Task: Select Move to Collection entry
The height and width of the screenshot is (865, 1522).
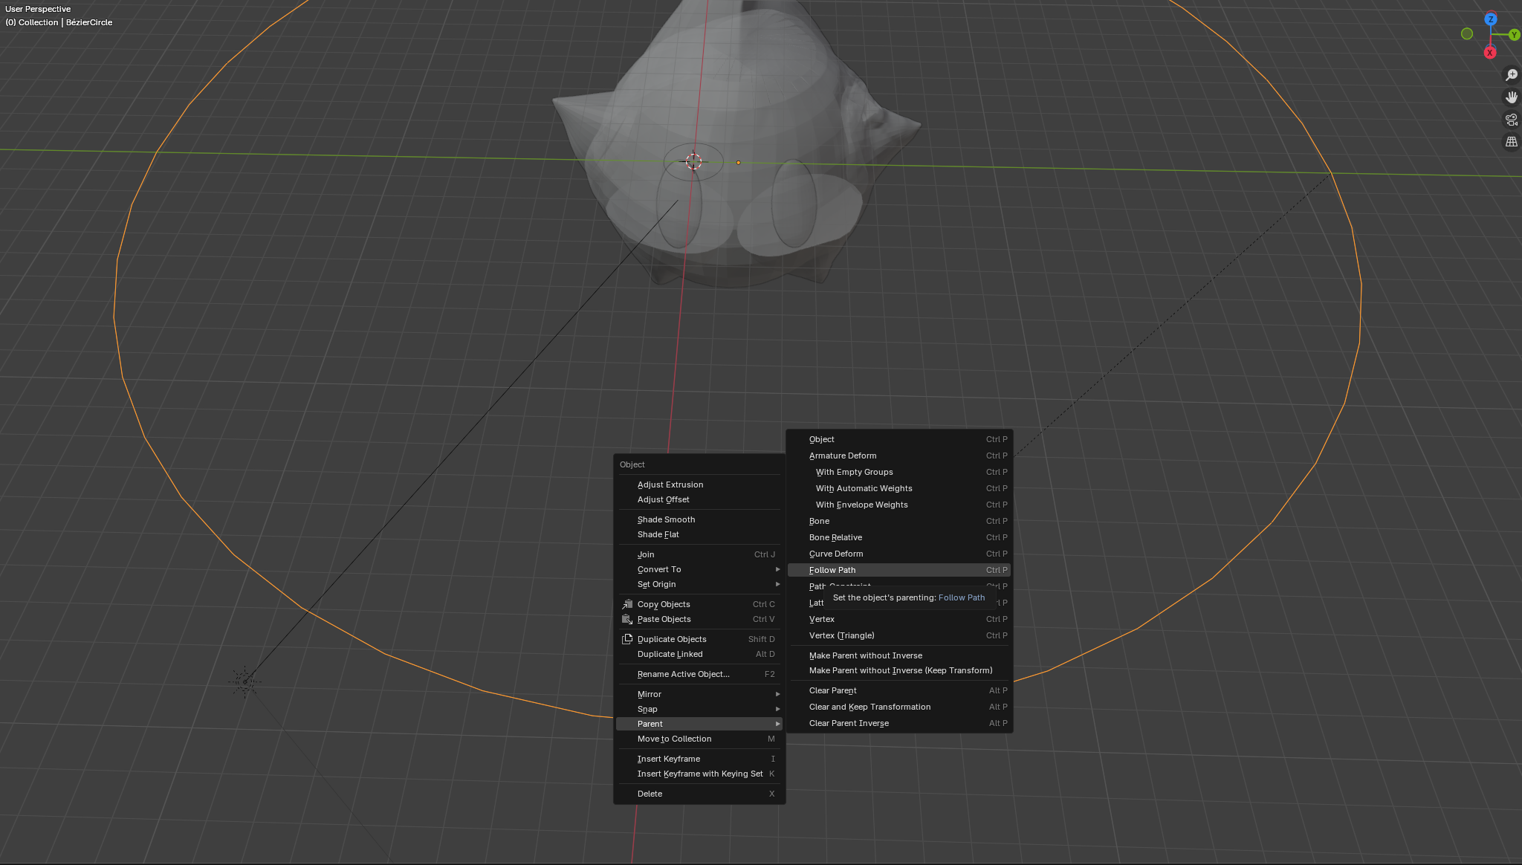Action: coord(674,739)
